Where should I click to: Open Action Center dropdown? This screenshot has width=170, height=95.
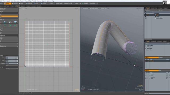click(59, 3)
